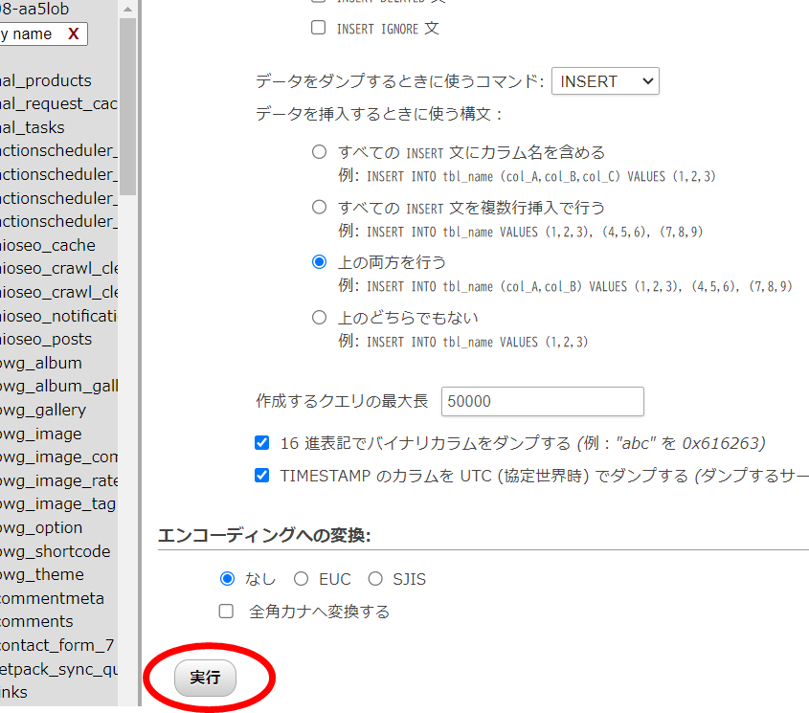
Task: Clear the table name filter with X
Action: pos(74,34)
